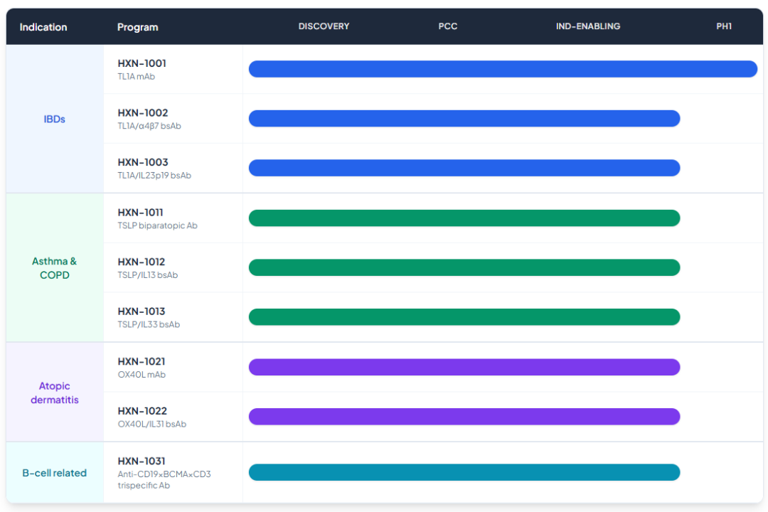Select the IND-ENABLING column header
The image size is (768, 512).
588,26
